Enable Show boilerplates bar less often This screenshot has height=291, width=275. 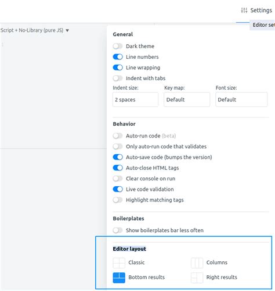tap(118, 230)
